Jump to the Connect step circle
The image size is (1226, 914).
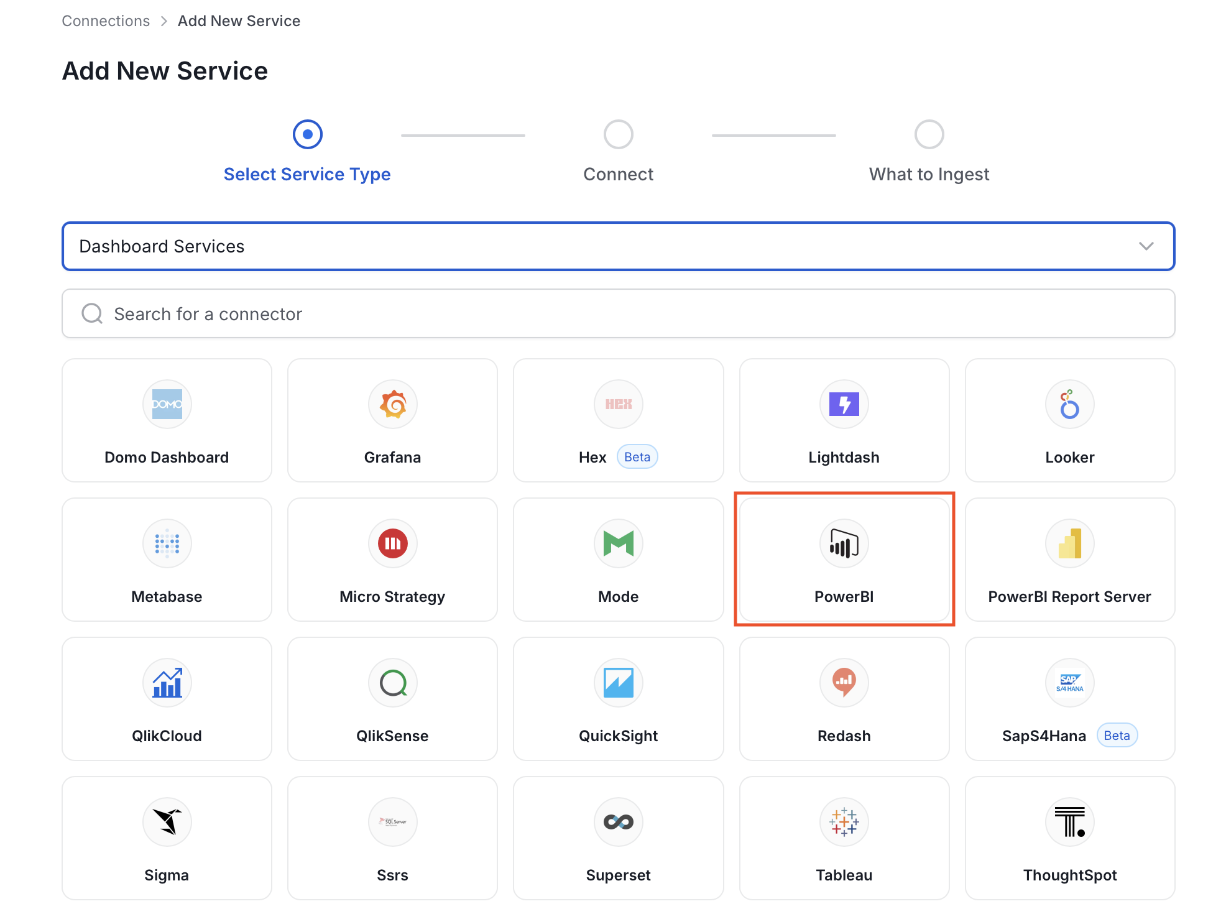click(x=618, y=134)
